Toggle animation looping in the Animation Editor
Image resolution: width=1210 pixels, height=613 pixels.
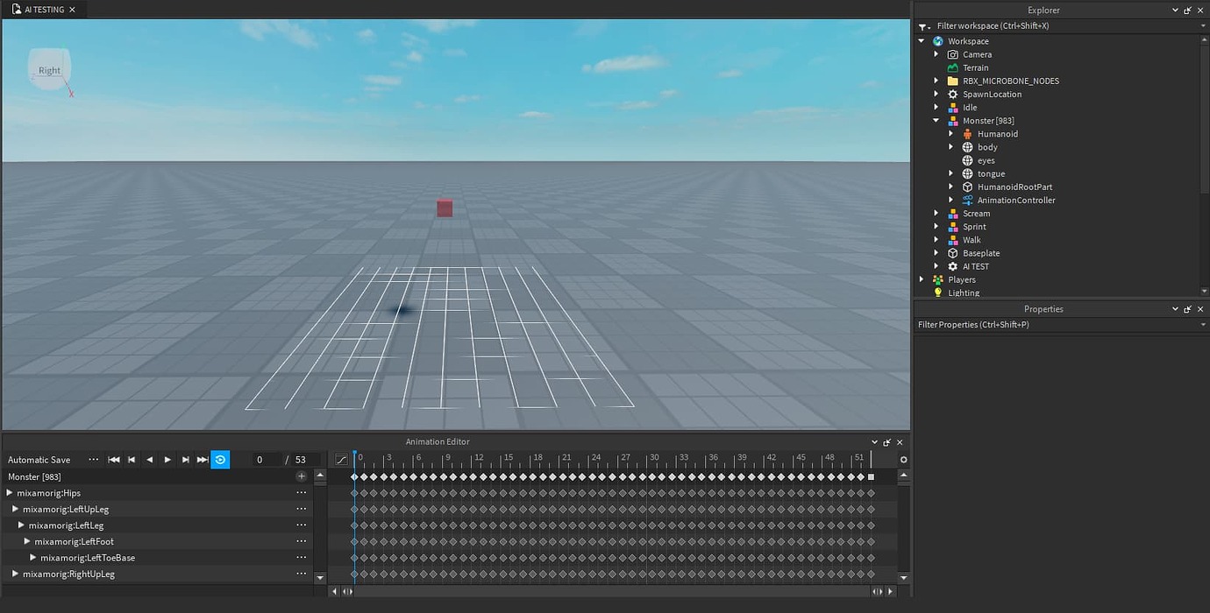(219, 459)
